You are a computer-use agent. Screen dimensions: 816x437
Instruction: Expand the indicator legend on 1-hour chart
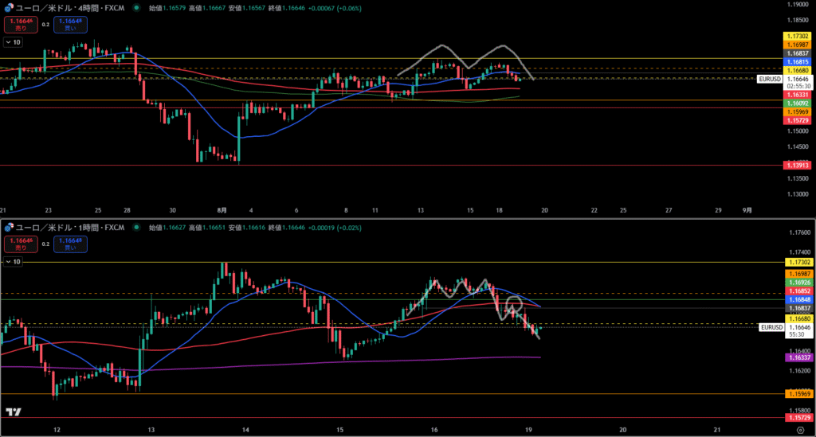(x=14, y=261)
